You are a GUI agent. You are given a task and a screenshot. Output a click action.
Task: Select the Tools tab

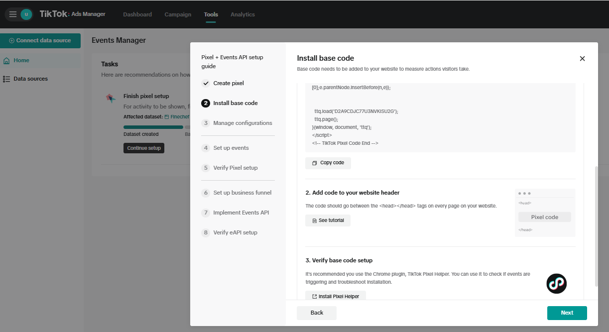point(211,14)
